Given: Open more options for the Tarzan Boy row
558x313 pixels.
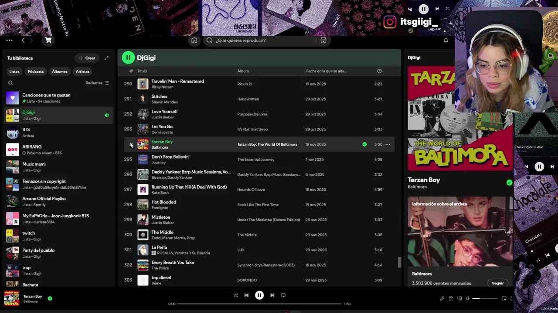Looking at the screenshot, I should [388, 144].
